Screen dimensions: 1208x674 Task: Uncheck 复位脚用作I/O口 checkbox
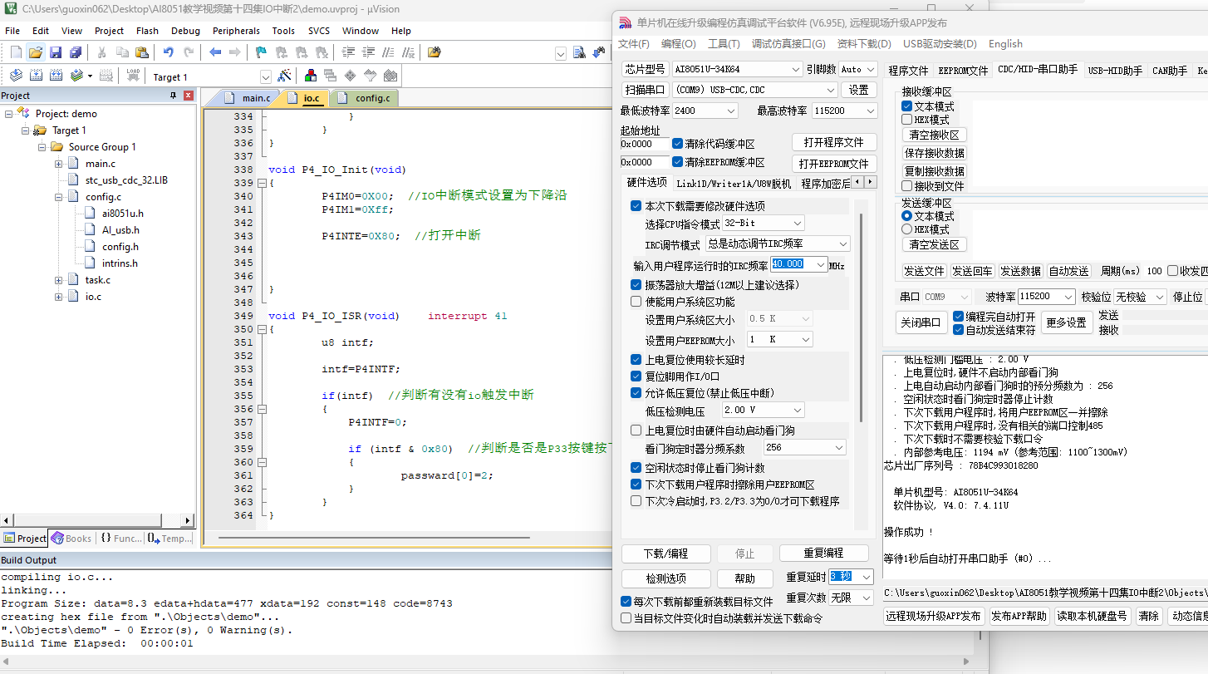(636, 376)
